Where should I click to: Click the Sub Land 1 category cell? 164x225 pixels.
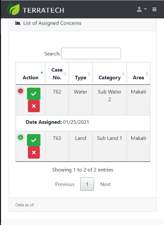(109, 146)
